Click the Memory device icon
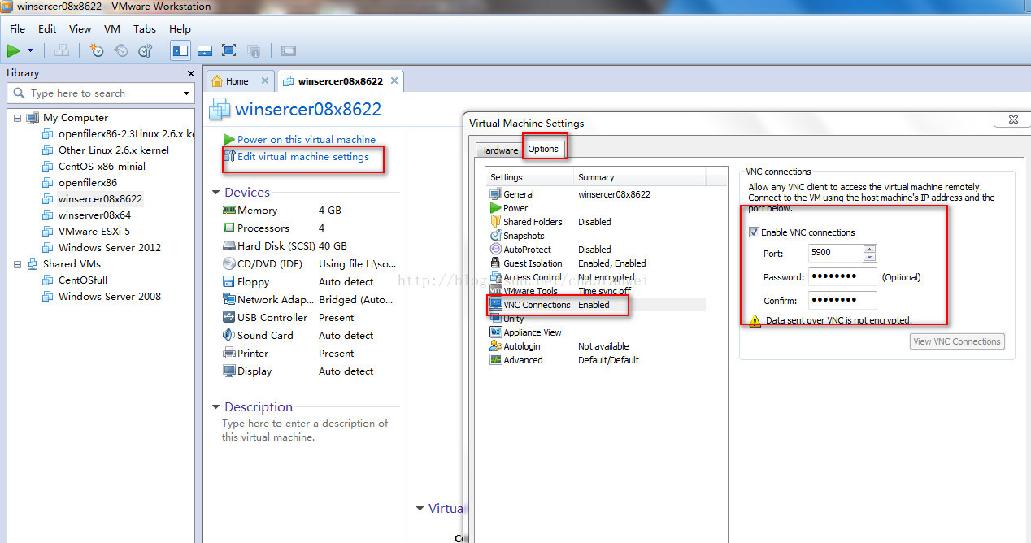Screen dimensions: 1031x543 tap(228, 210)
